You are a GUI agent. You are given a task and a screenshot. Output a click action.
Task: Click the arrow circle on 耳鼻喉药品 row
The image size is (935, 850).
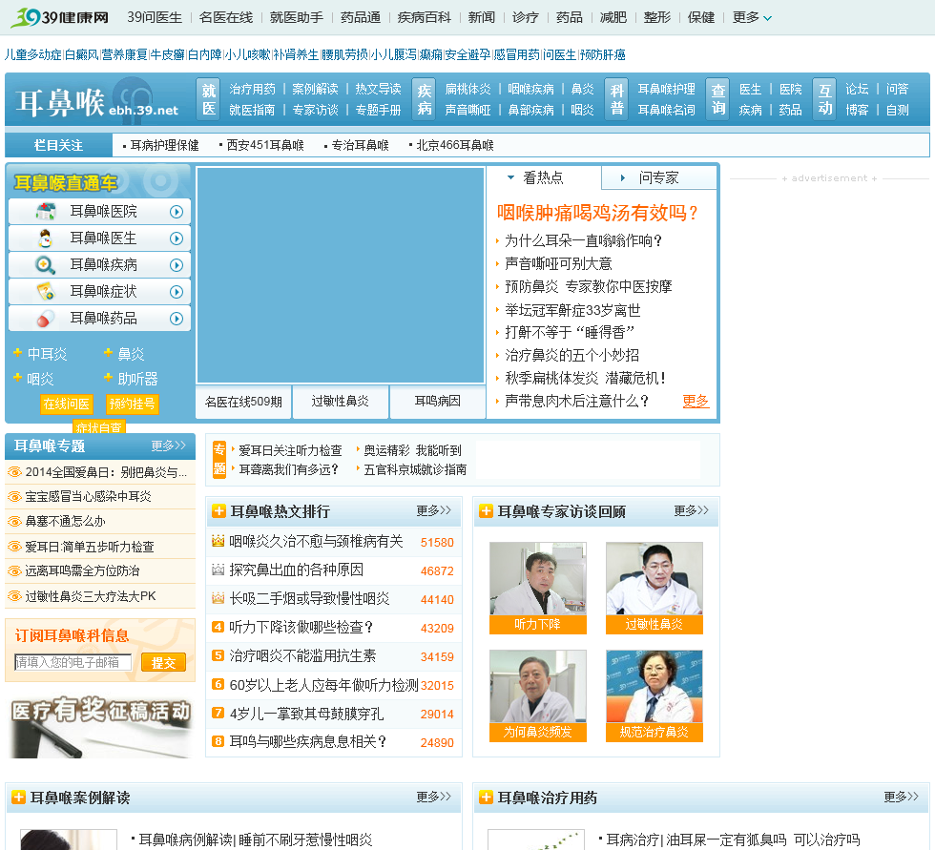click(x=177, y=319)
